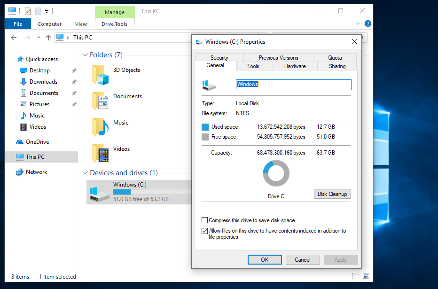Open the File menu in the ribbon
This screenshot has width=438, height=289.
tap(18, 24)
